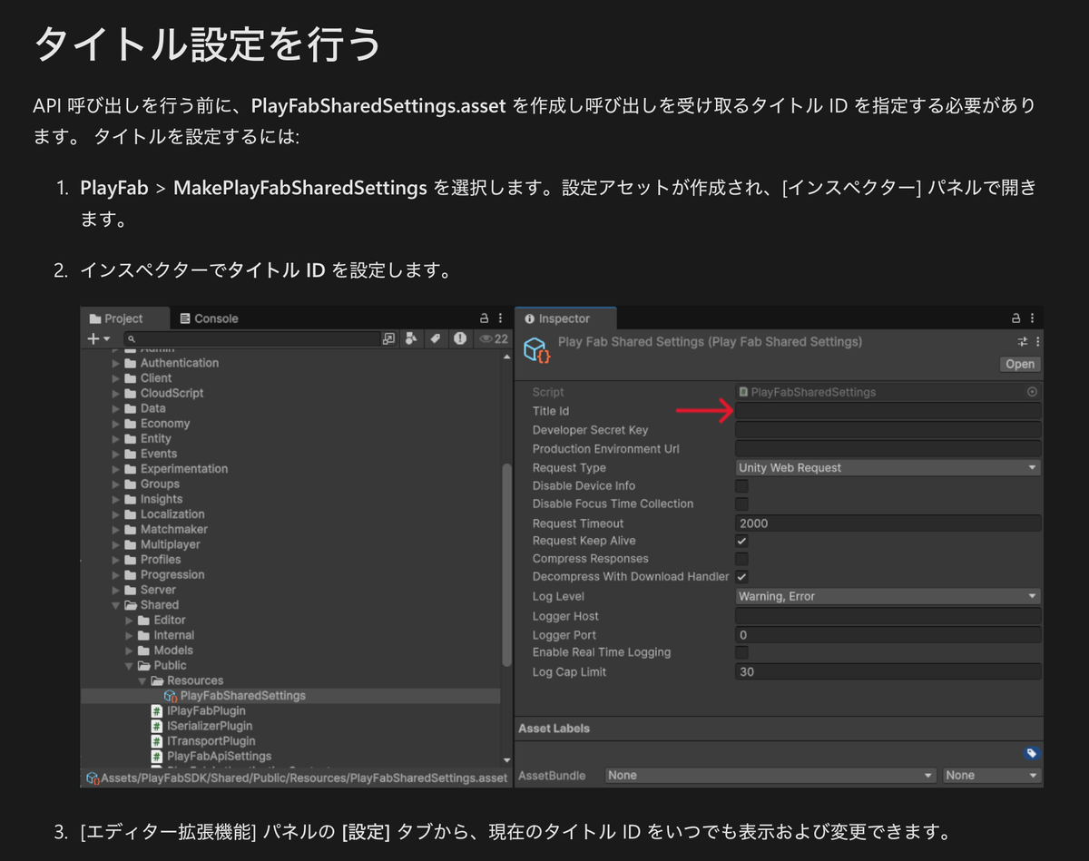Click the magnifier icon in Project search
This screenshot has width=1089, height=861.
[132, 338]
